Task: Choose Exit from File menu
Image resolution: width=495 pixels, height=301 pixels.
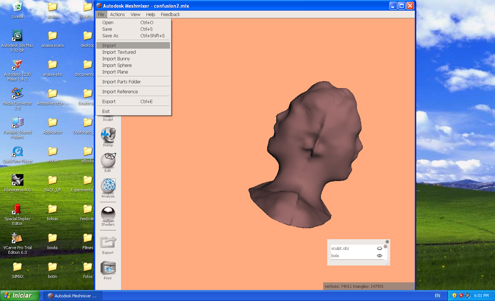Action: pyautogui.click(x=133, y=112)
